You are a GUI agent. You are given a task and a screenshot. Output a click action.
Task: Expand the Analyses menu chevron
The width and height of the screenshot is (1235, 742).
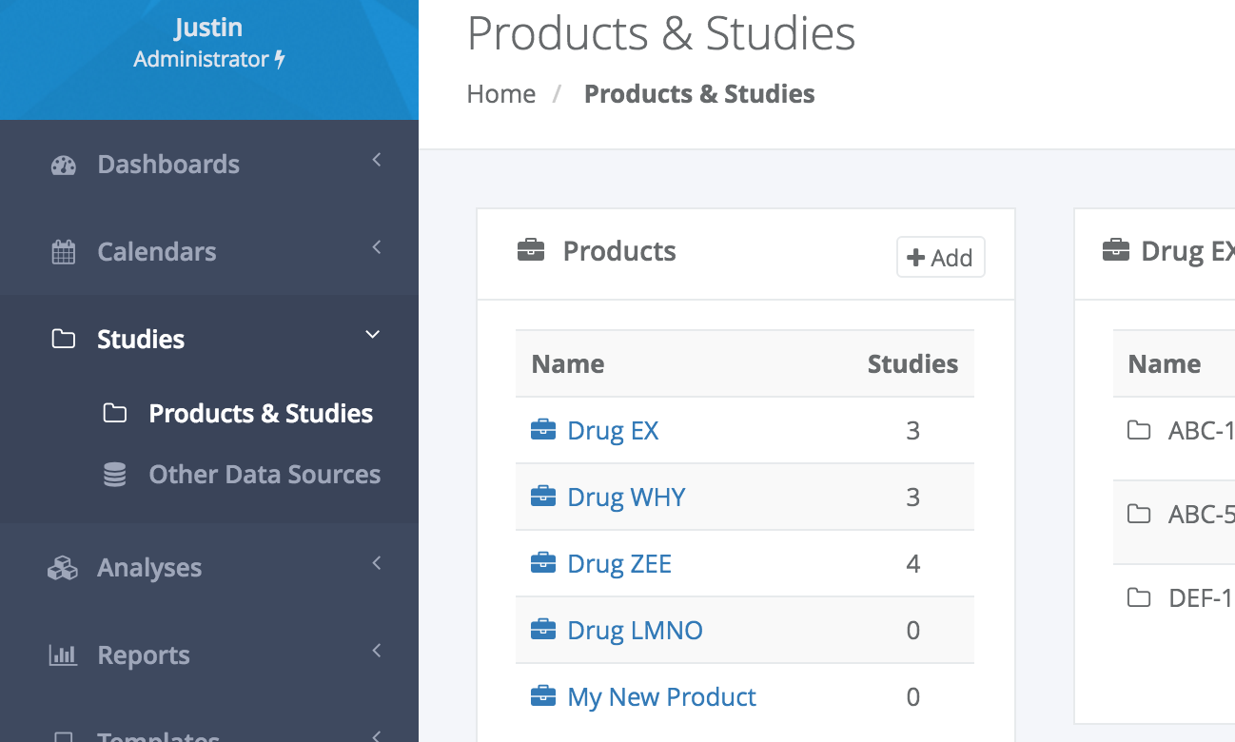click(377, 563)
